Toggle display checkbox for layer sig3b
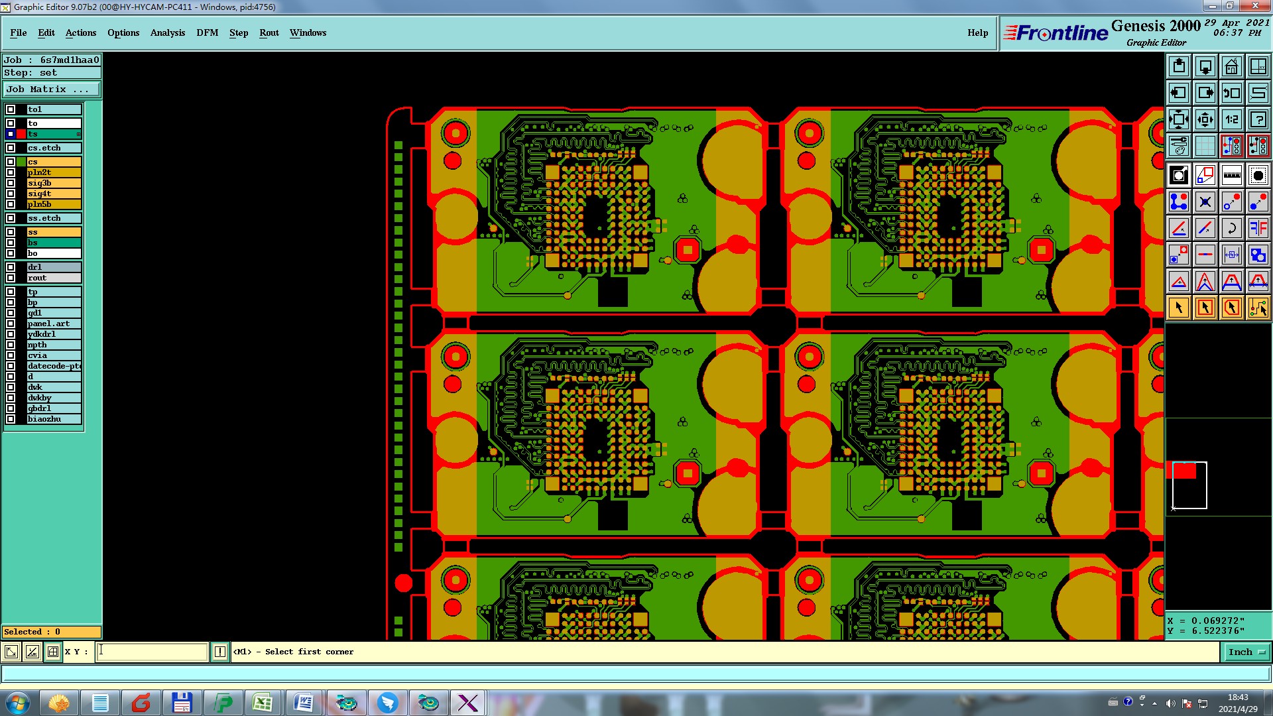1273x716 pixels. [11, 183]
